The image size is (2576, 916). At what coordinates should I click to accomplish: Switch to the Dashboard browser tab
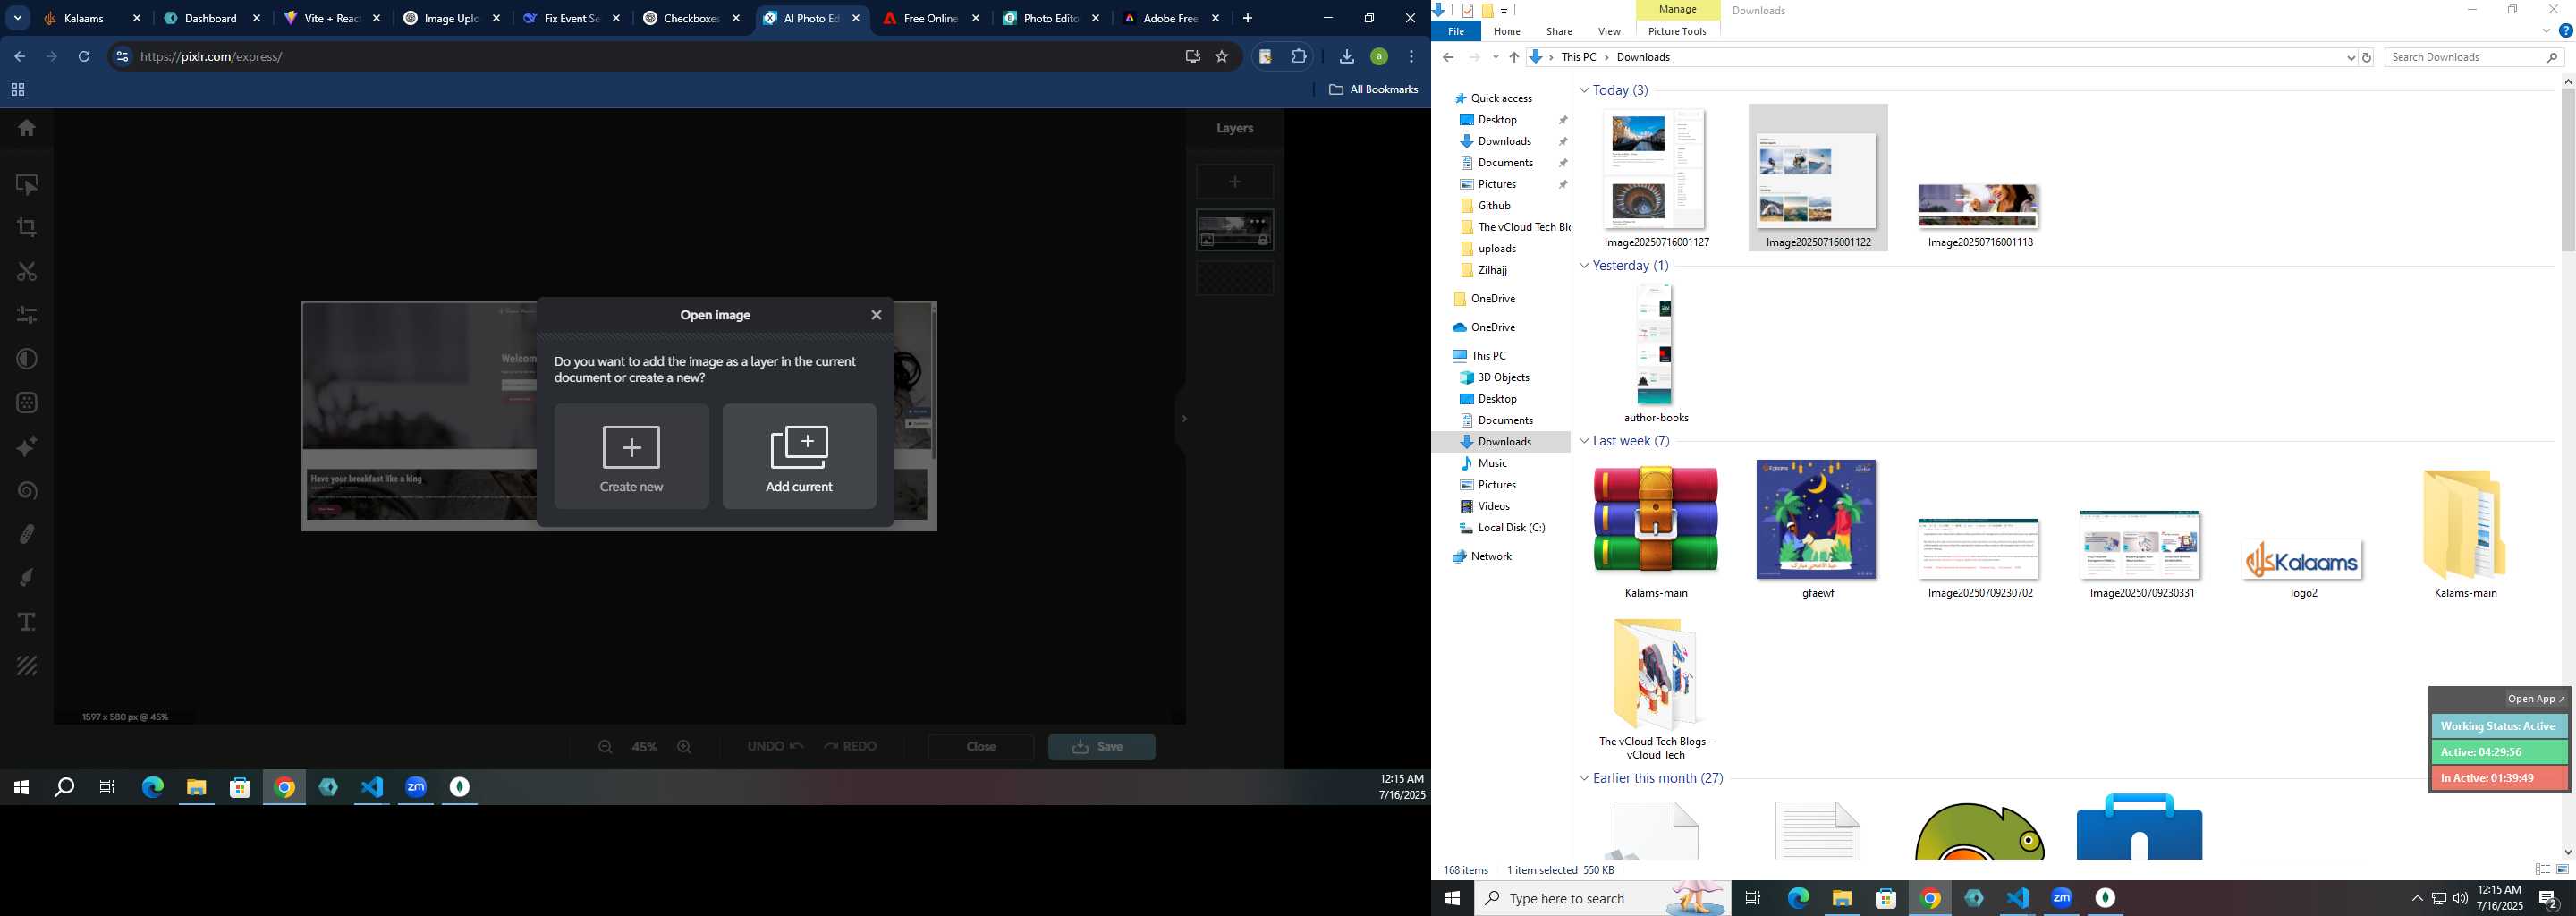pos(210,18)
